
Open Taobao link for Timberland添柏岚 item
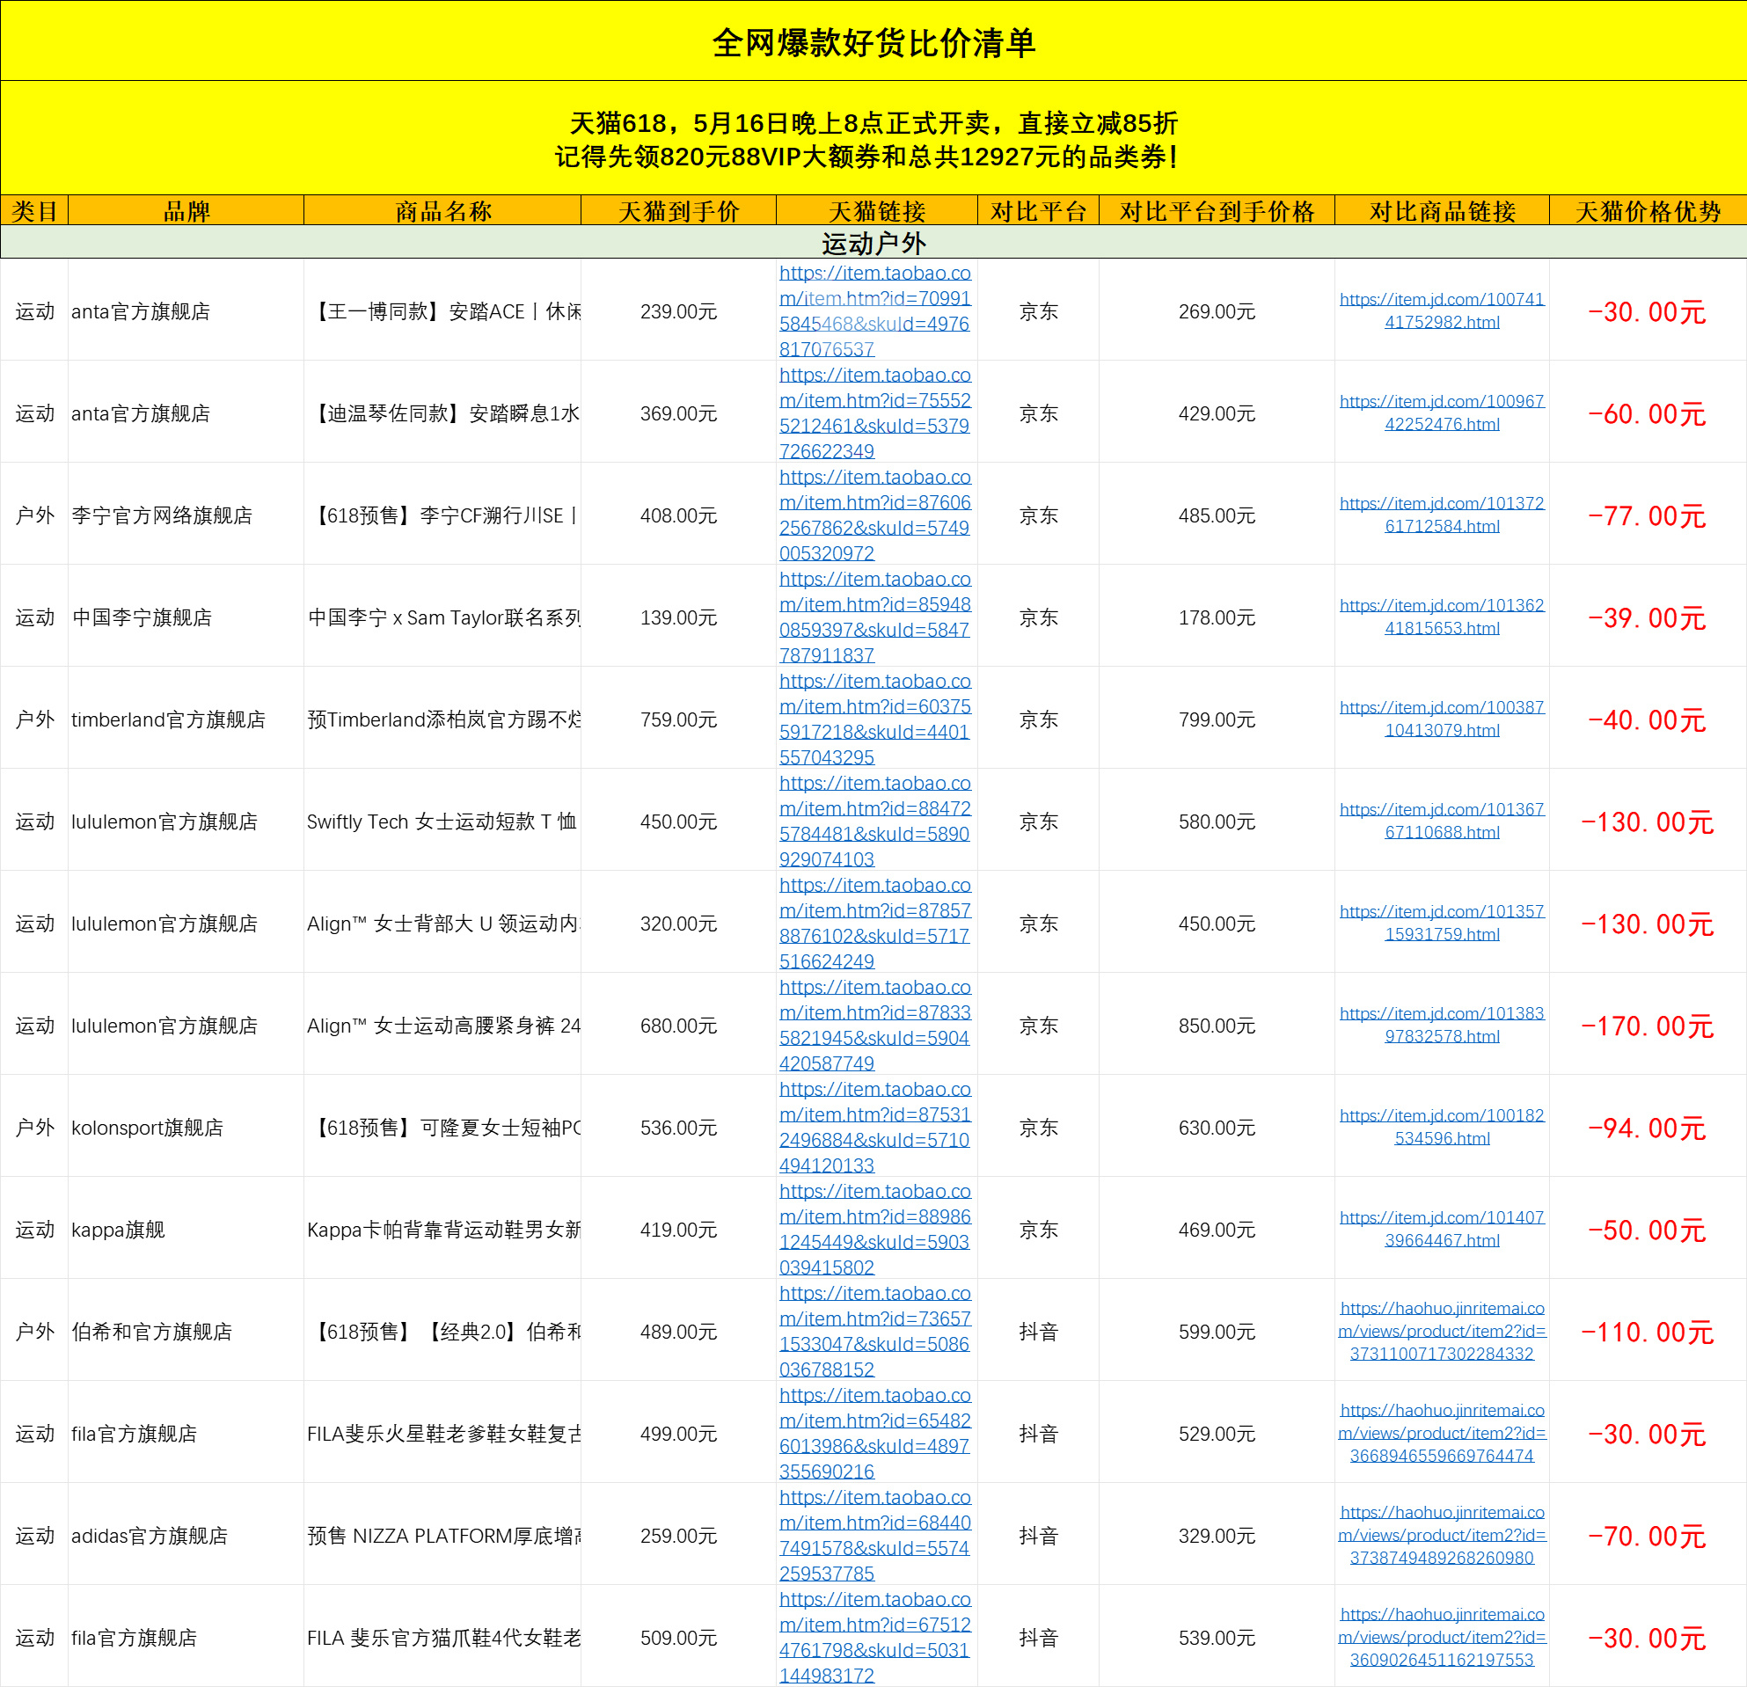(x=875, y=719)
